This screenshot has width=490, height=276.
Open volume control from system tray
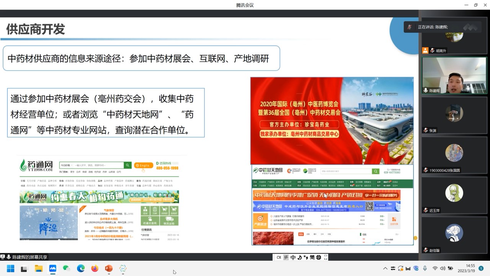coord(443,268)
